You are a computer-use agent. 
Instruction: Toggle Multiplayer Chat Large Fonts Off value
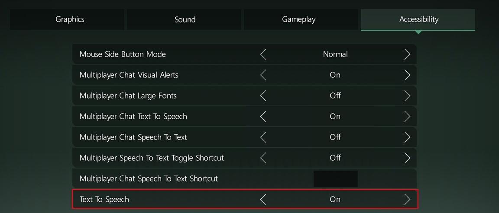pos(335,95)
